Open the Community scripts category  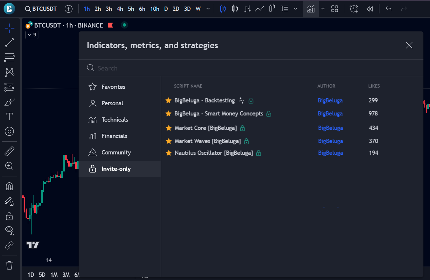click(120, 152)
